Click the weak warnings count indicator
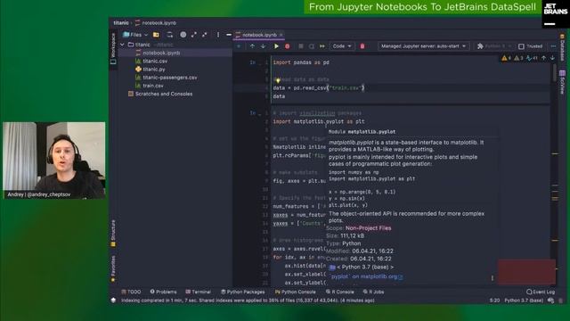This screenshot has width=570, height=321. point(518,58)
